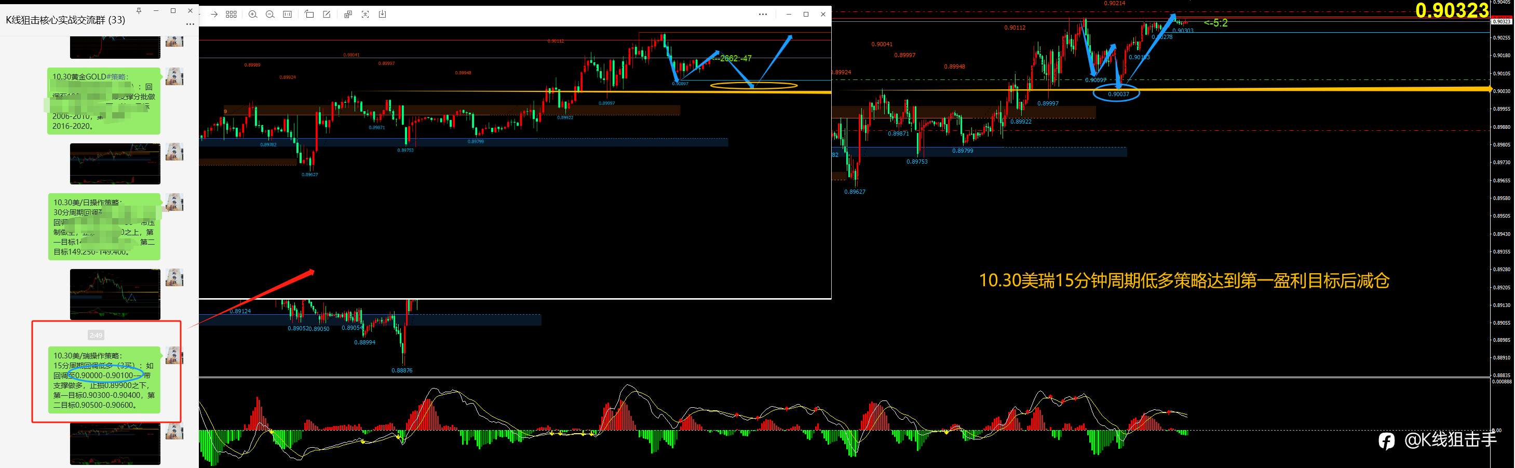The height and width of the screenshot is (468, 1515).
Task: Click the 0.89753 price label on right chart
Action: [x=916, y=162]
